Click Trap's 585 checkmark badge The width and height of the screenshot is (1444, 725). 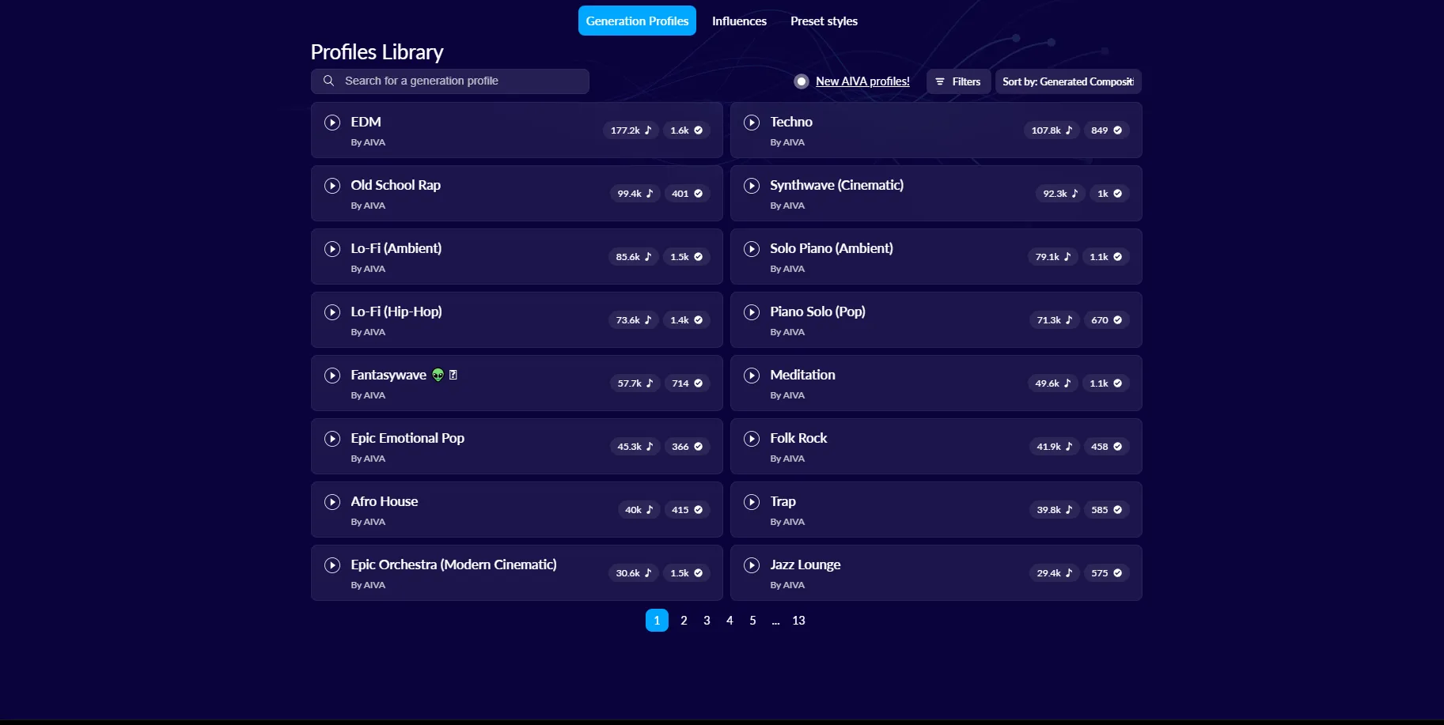coord(1106,510)
